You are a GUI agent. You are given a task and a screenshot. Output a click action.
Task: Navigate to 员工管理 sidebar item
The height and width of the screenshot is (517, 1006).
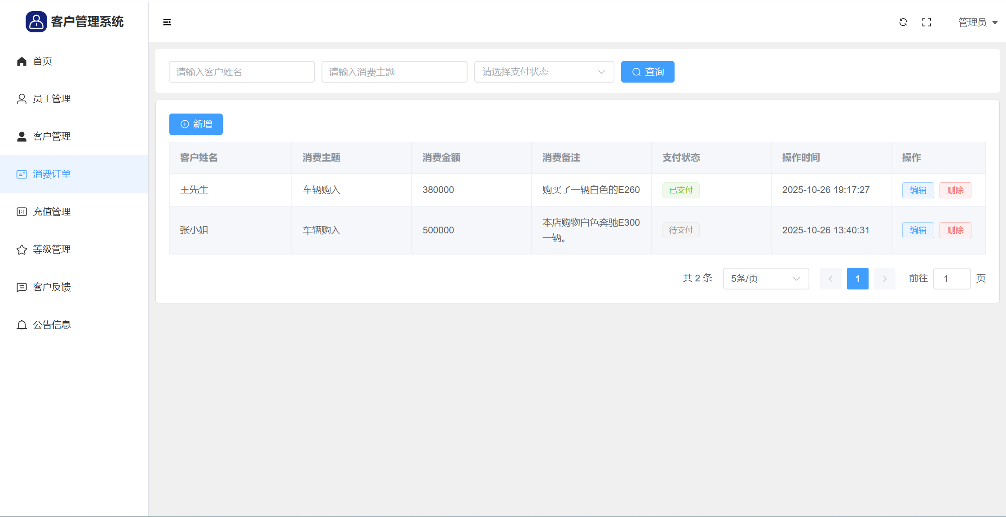(x=52, y=99)
